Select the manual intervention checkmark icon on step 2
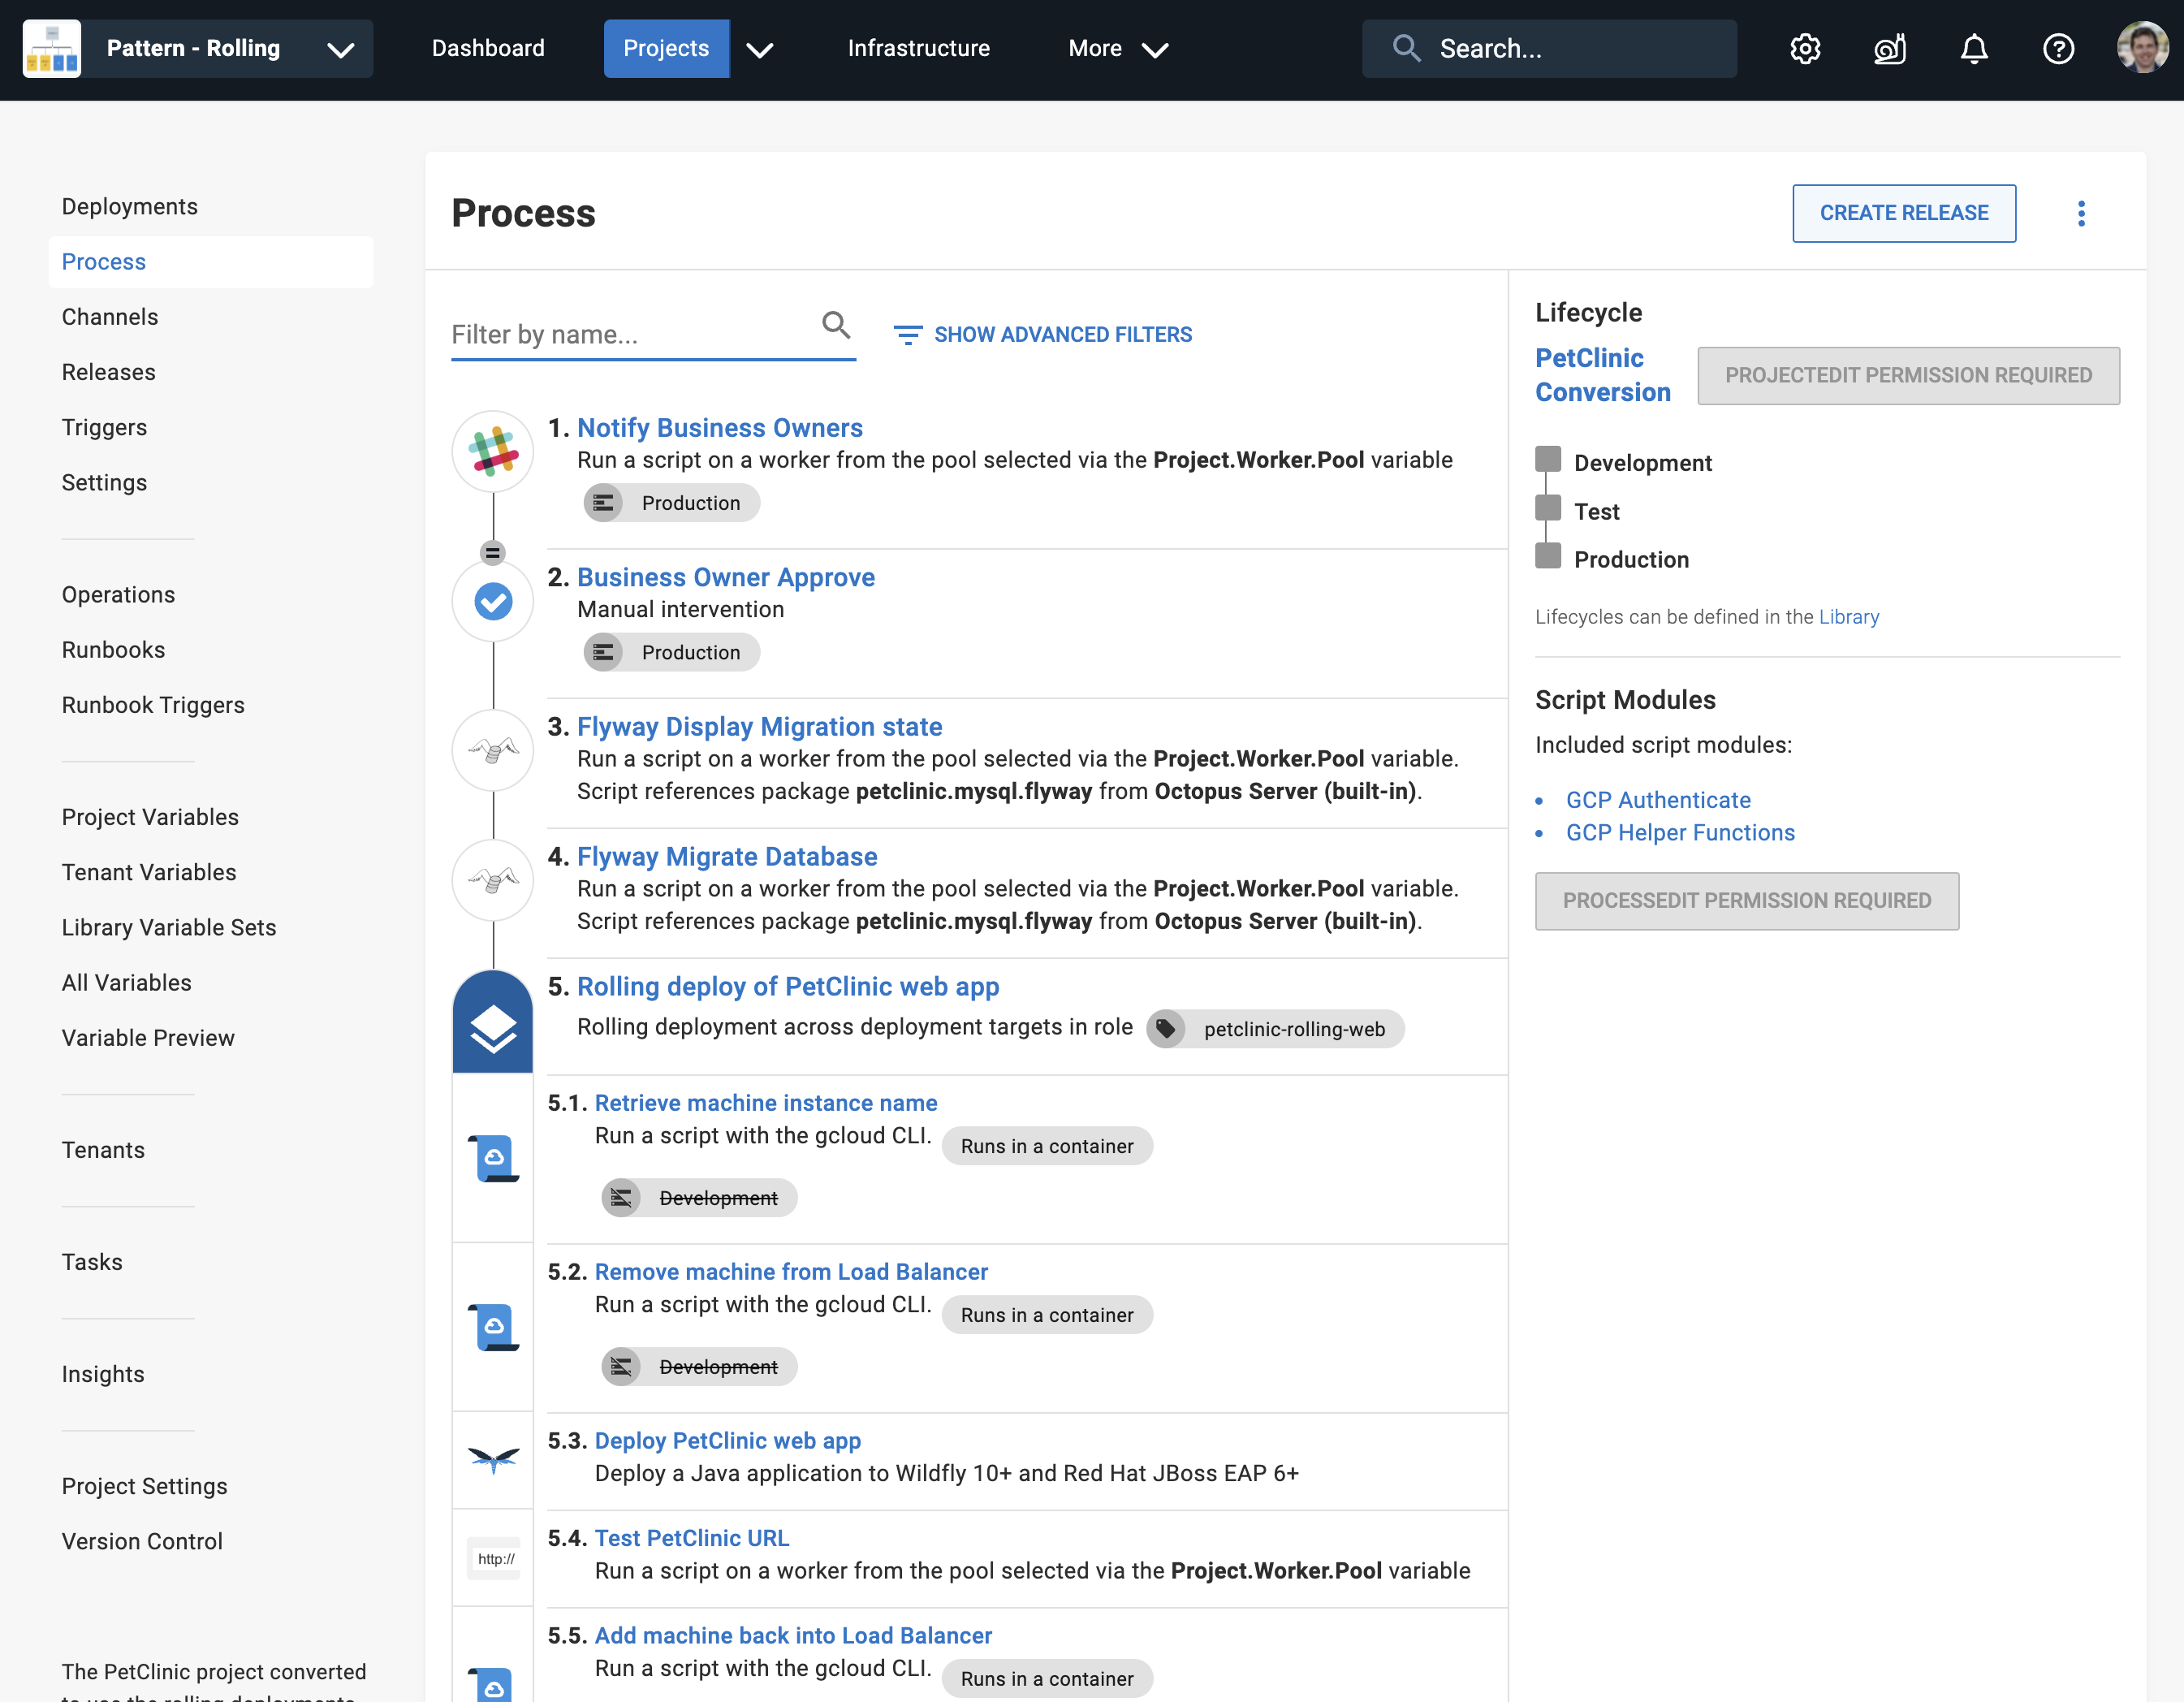2184x1702 pixels. (492, 601)
